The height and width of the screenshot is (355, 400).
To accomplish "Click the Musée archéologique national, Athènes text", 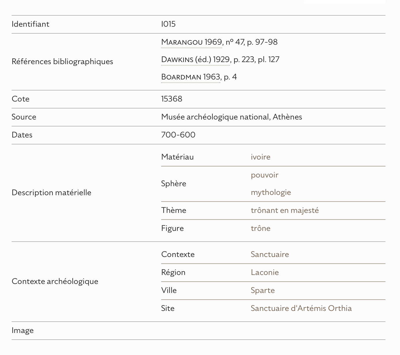I will pos(231,117).
